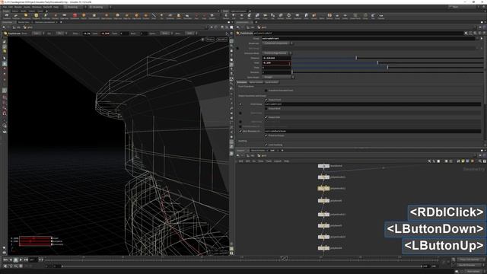Open the Modeling desktop dropdown in menu bar
This screenshot has width=487, height=274.
tap(75, 7)
